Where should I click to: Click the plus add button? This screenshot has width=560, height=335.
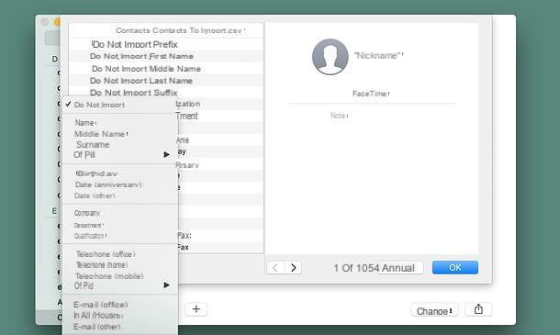(196, 309)
